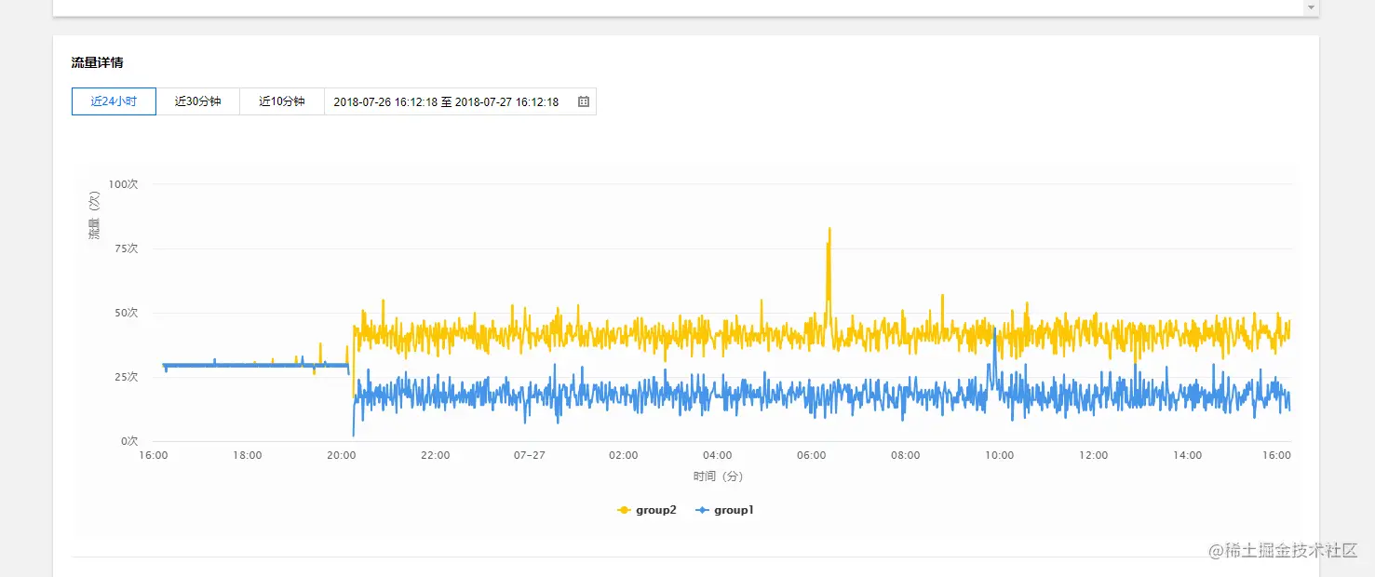Click the 流量详情 section heading
Viewport: 1375px width, 577px height.
pos(98,62)
